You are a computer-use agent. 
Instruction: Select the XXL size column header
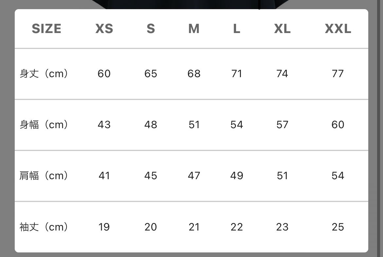tap(338, 29)
